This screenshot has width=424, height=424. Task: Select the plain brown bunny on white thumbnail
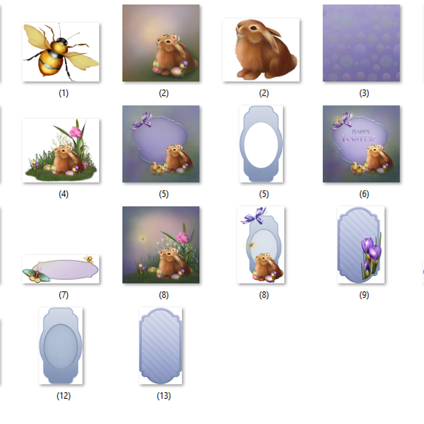pyautogui.click(x=261, y=50)
